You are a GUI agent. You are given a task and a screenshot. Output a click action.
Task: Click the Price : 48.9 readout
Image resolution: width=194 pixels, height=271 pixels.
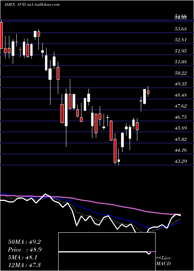click(x=24, y=250)
